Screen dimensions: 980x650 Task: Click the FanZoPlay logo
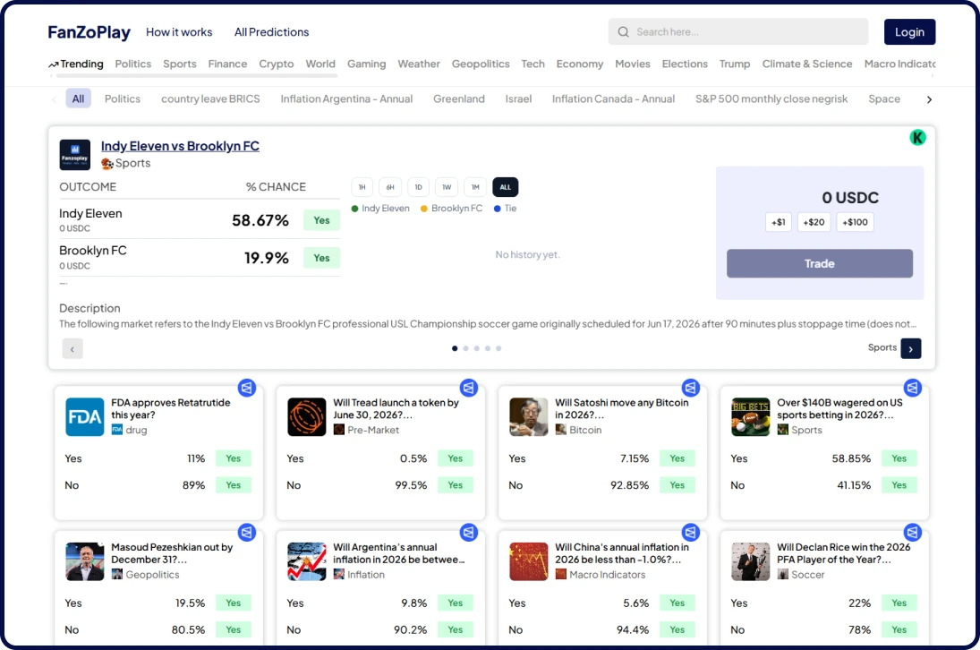coord(89,32)
